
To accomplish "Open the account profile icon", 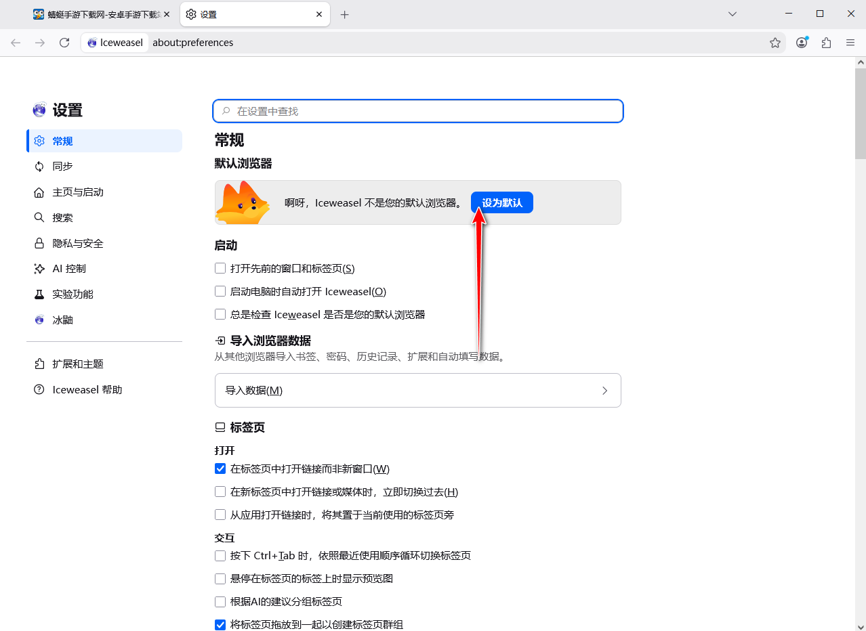I will (x=802, y=43).
